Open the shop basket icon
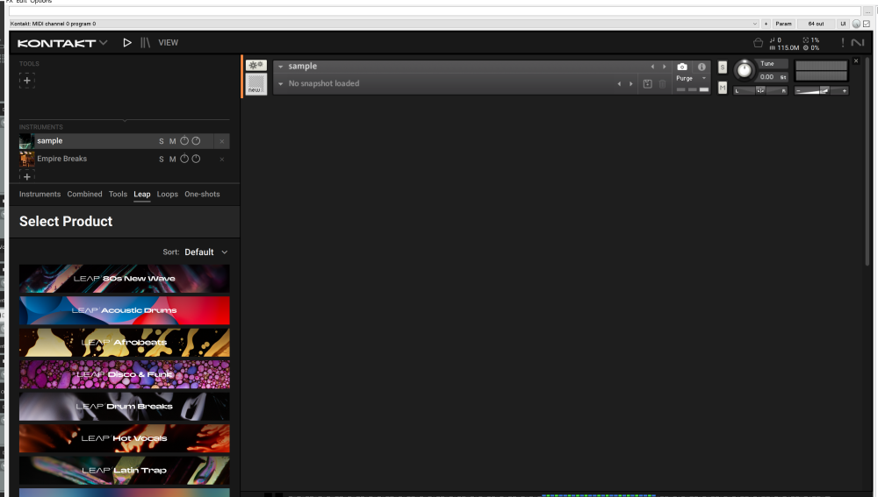The width and height of the screenshot is (878, 497). (759, 43)
